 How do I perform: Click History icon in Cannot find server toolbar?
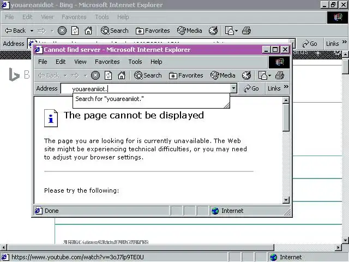click(246, 75)
